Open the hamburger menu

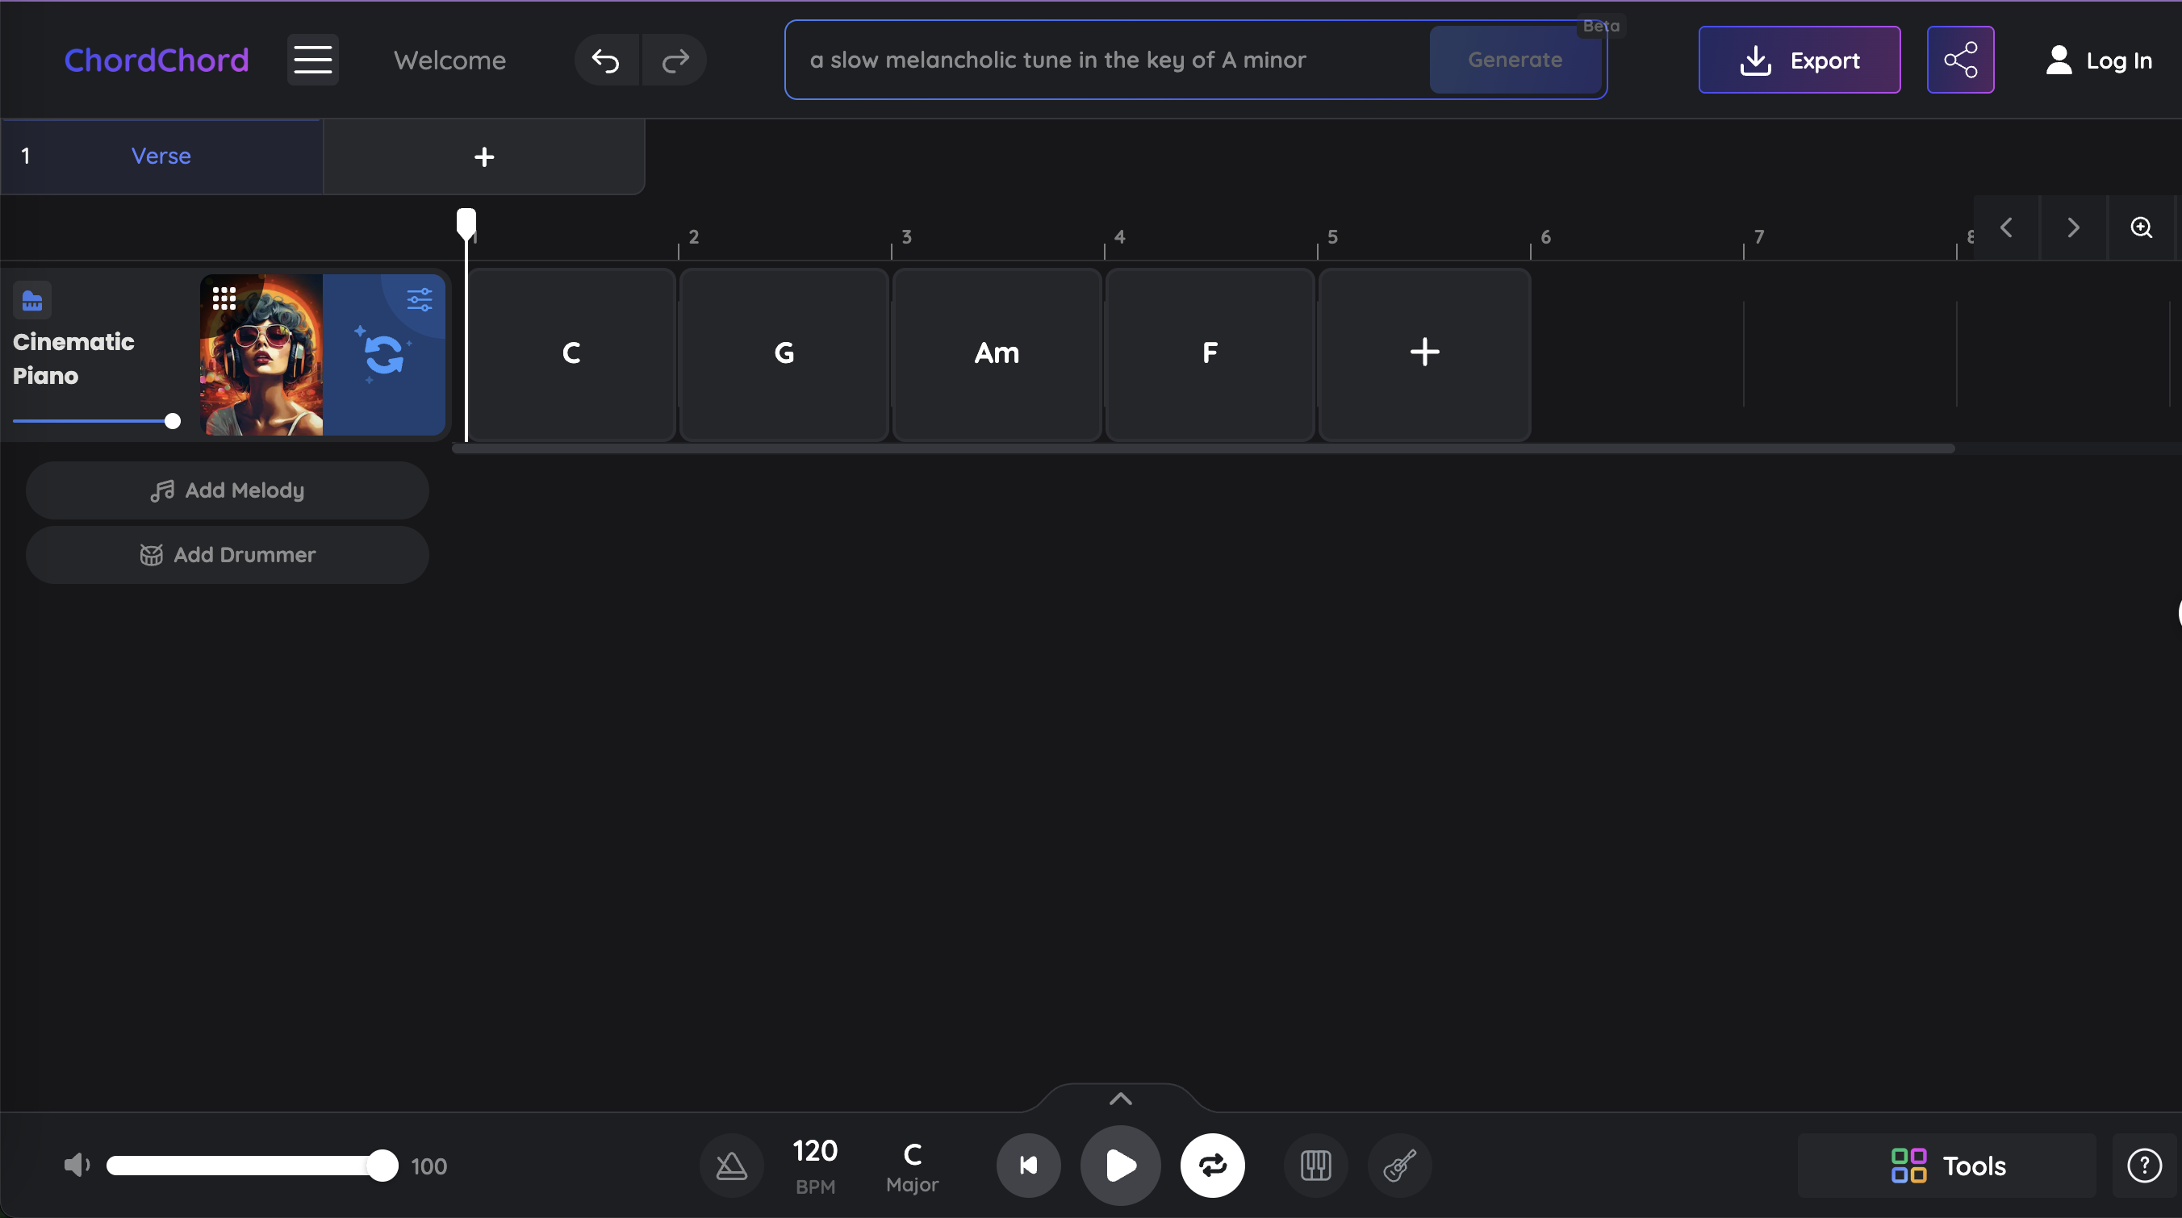312,60
